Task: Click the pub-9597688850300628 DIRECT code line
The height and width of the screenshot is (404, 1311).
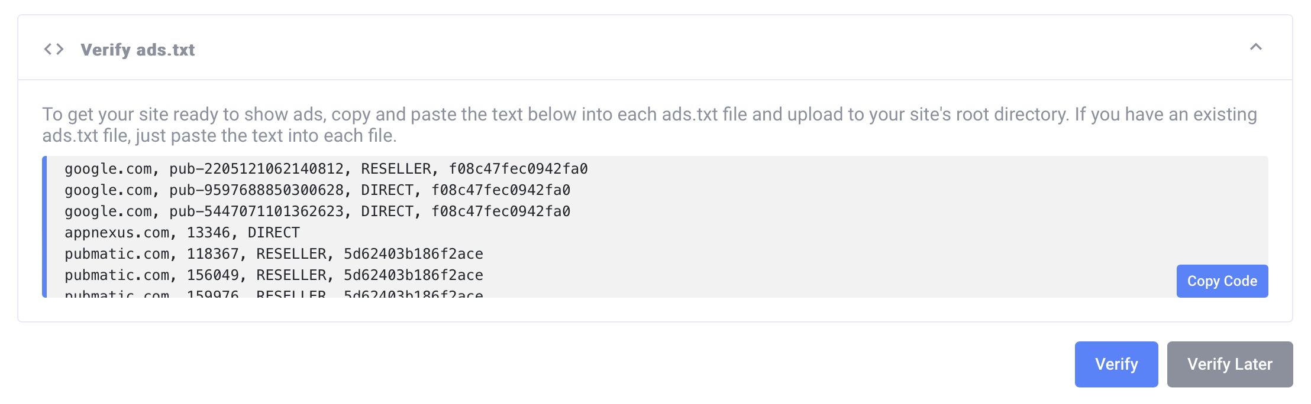Action: click(x=317, y=190)
